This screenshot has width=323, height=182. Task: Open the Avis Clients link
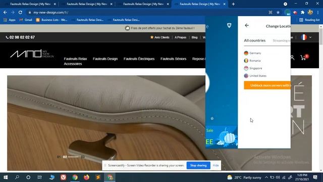160,37
